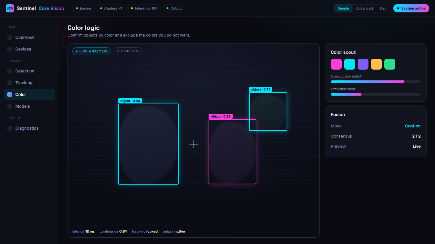This screenshot has width=435, height=244.
Task: Open Diagnostics under System
Action: [x=29, y=128]
